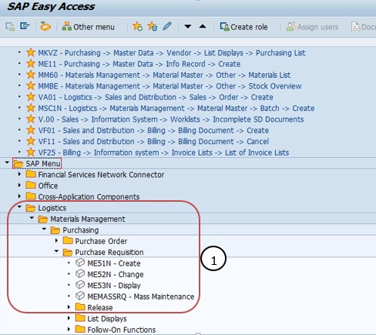Click the star icon beside MM60 favorite
Screen dimensions: 376x335
(x=31, y=75)
